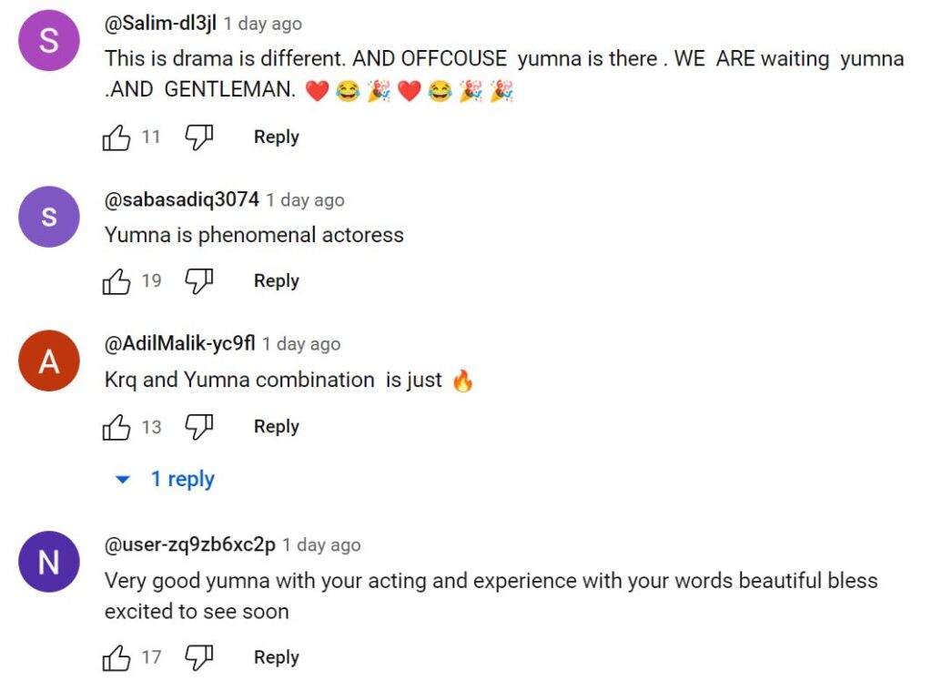The image size is (932, 681).
Task: Reply to @sabasadiq3074's comment
Action: coord(277,280)
